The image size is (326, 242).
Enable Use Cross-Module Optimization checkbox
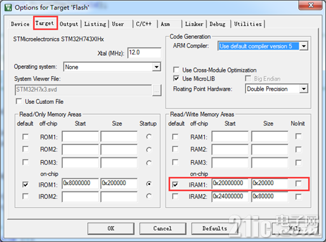[x=176, y=70]
